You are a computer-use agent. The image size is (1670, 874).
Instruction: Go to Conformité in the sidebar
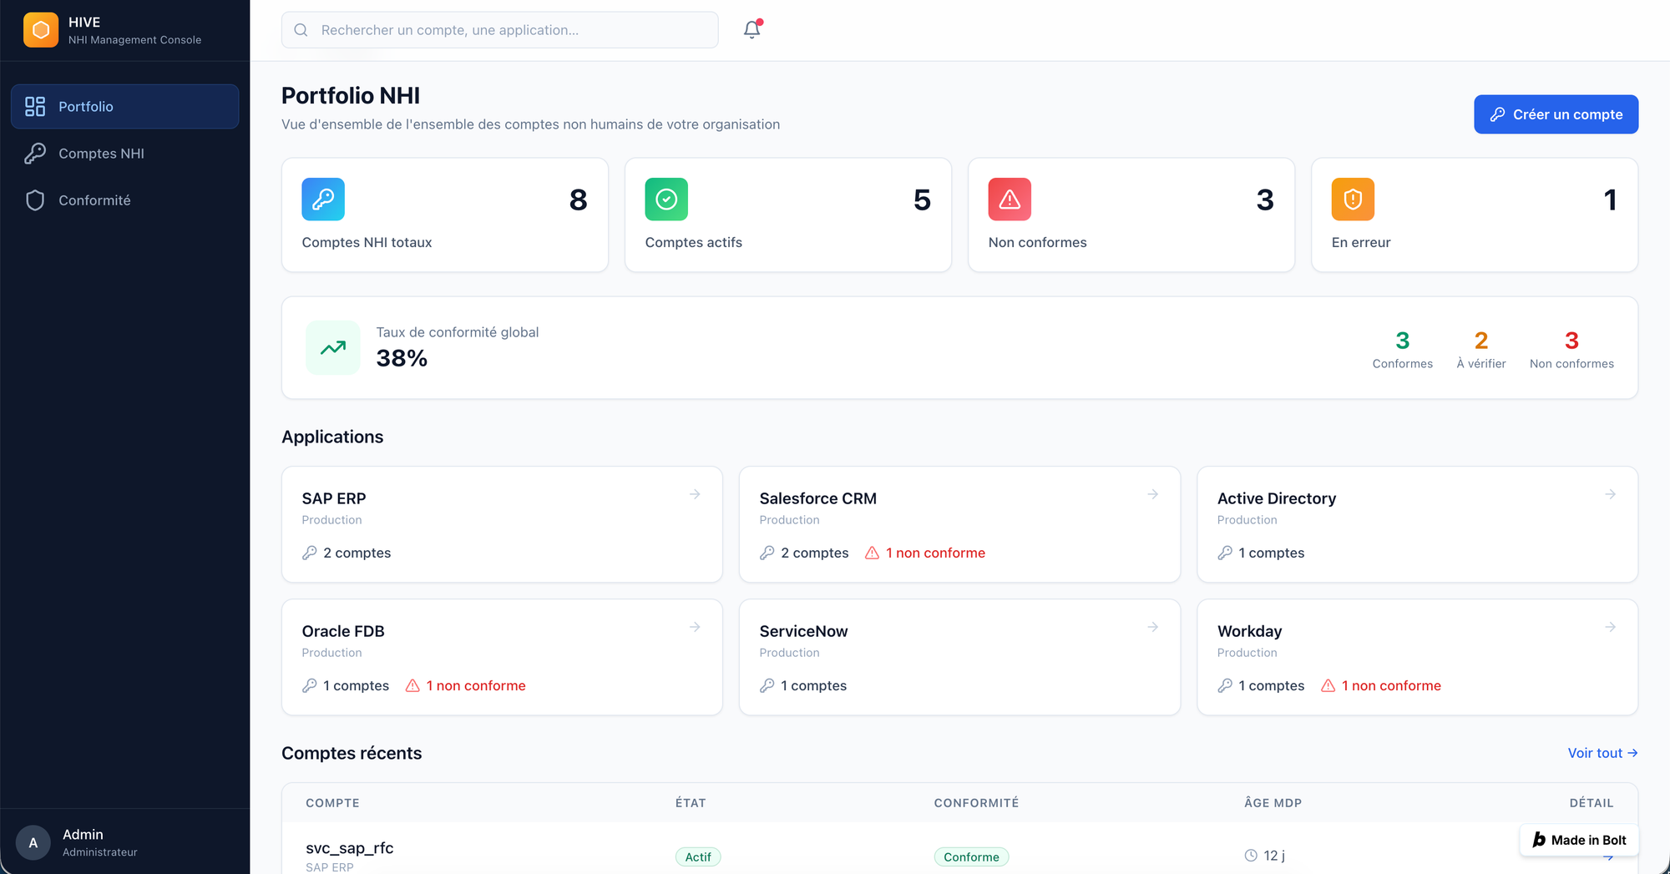125,200
